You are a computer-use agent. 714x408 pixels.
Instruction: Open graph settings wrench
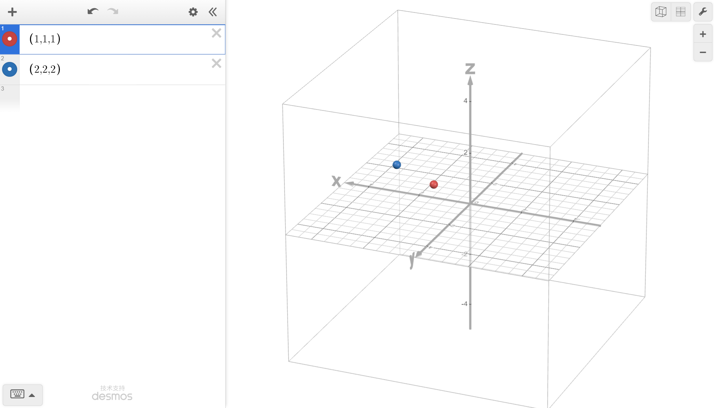pos(703,12)
